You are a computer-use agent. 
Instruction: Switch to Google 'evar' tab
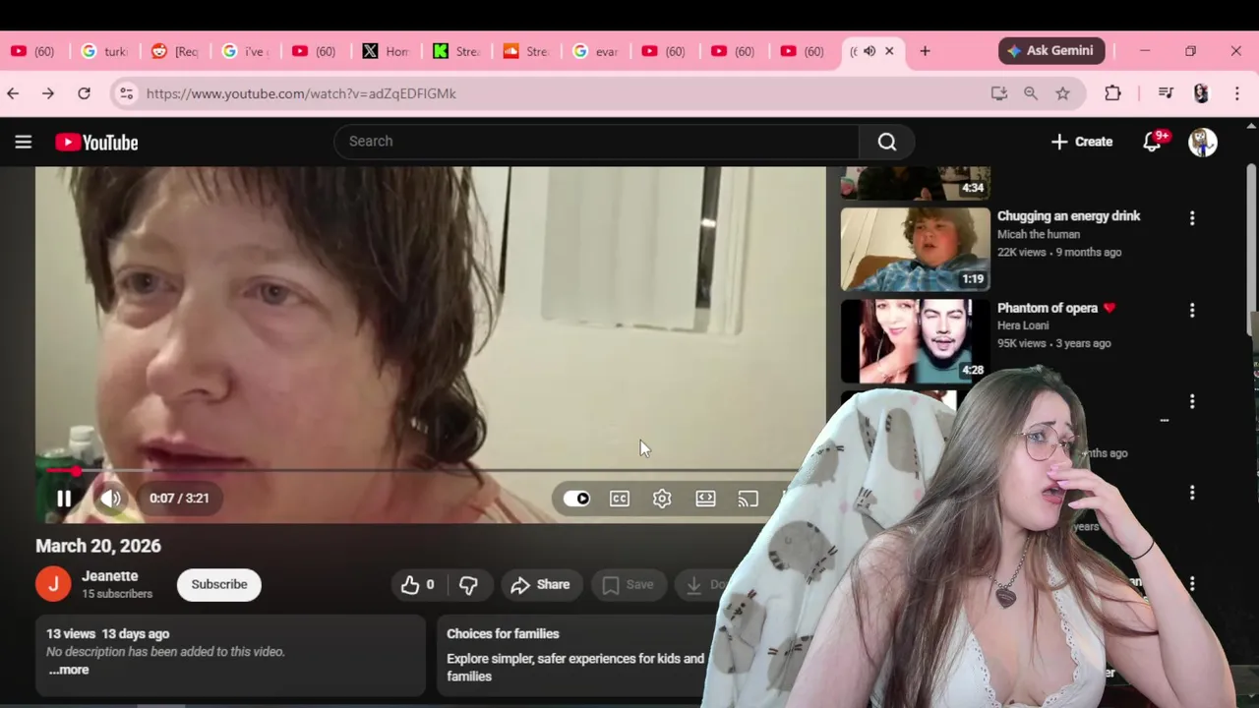tap(596, 51)
